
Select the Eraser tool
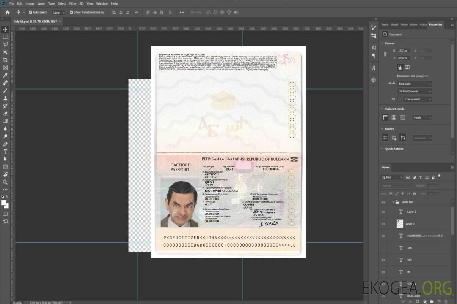5,114
